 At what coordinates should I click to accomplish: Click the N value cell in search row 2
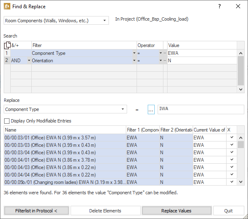202,61
